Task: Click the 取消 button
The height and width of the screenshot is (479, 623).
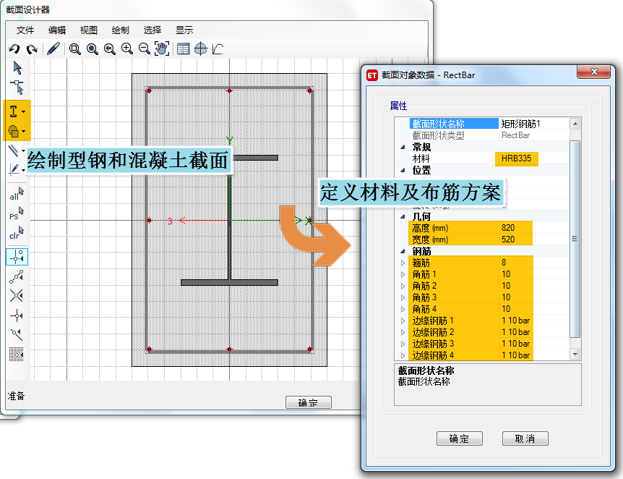Action: [525, 438]
